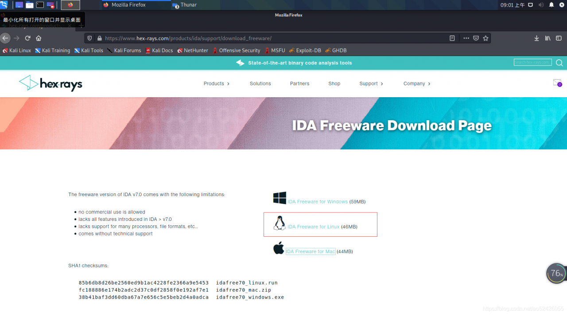Open MSFU bookmark
567x315 pixels.
point(275,50)
